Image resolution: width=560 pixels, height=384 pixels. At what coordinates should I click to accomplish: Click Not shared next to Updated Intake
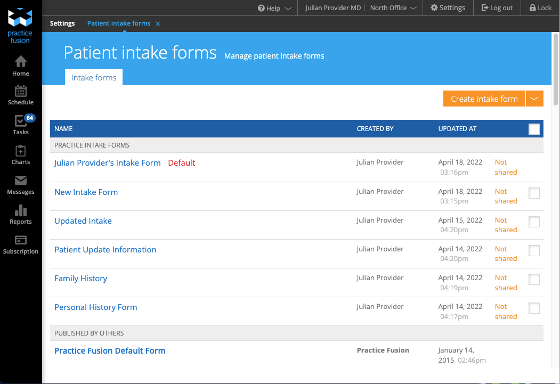coord(505,225)
